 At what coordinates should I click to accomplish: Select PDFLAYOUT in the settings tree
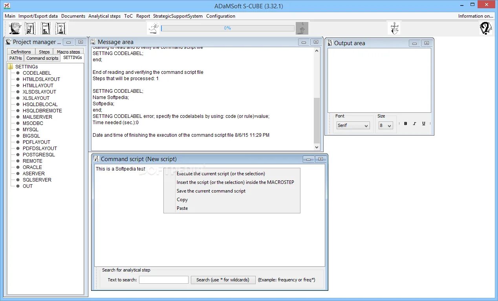[x=37, y=142]
